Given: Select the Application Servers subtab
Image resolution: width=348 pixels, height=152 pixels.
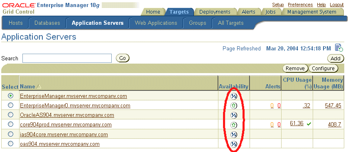Looking at the screenshot, I should [98, 23].
